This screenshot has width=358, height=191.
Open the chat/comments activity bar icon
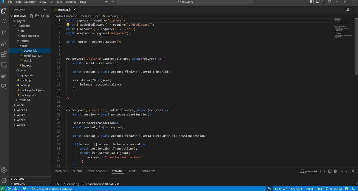[4, 86]
